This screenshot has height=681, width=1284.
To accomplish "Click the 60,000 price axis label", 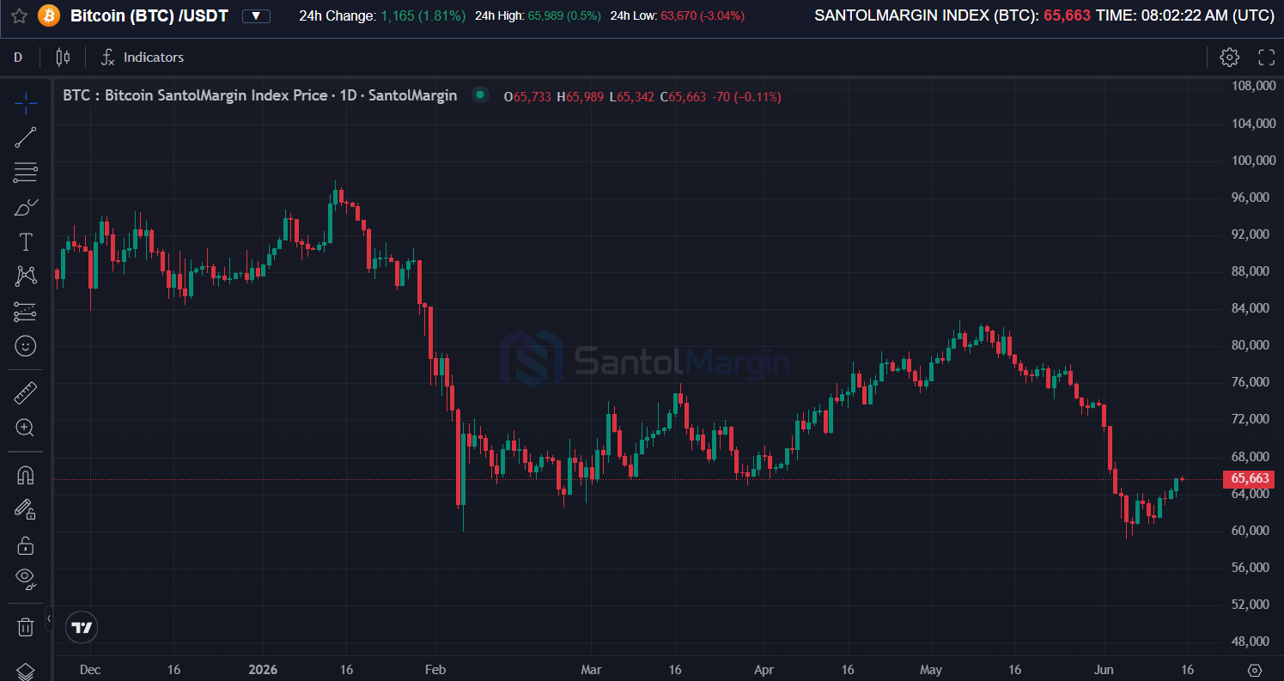I will pos(1250,530).
